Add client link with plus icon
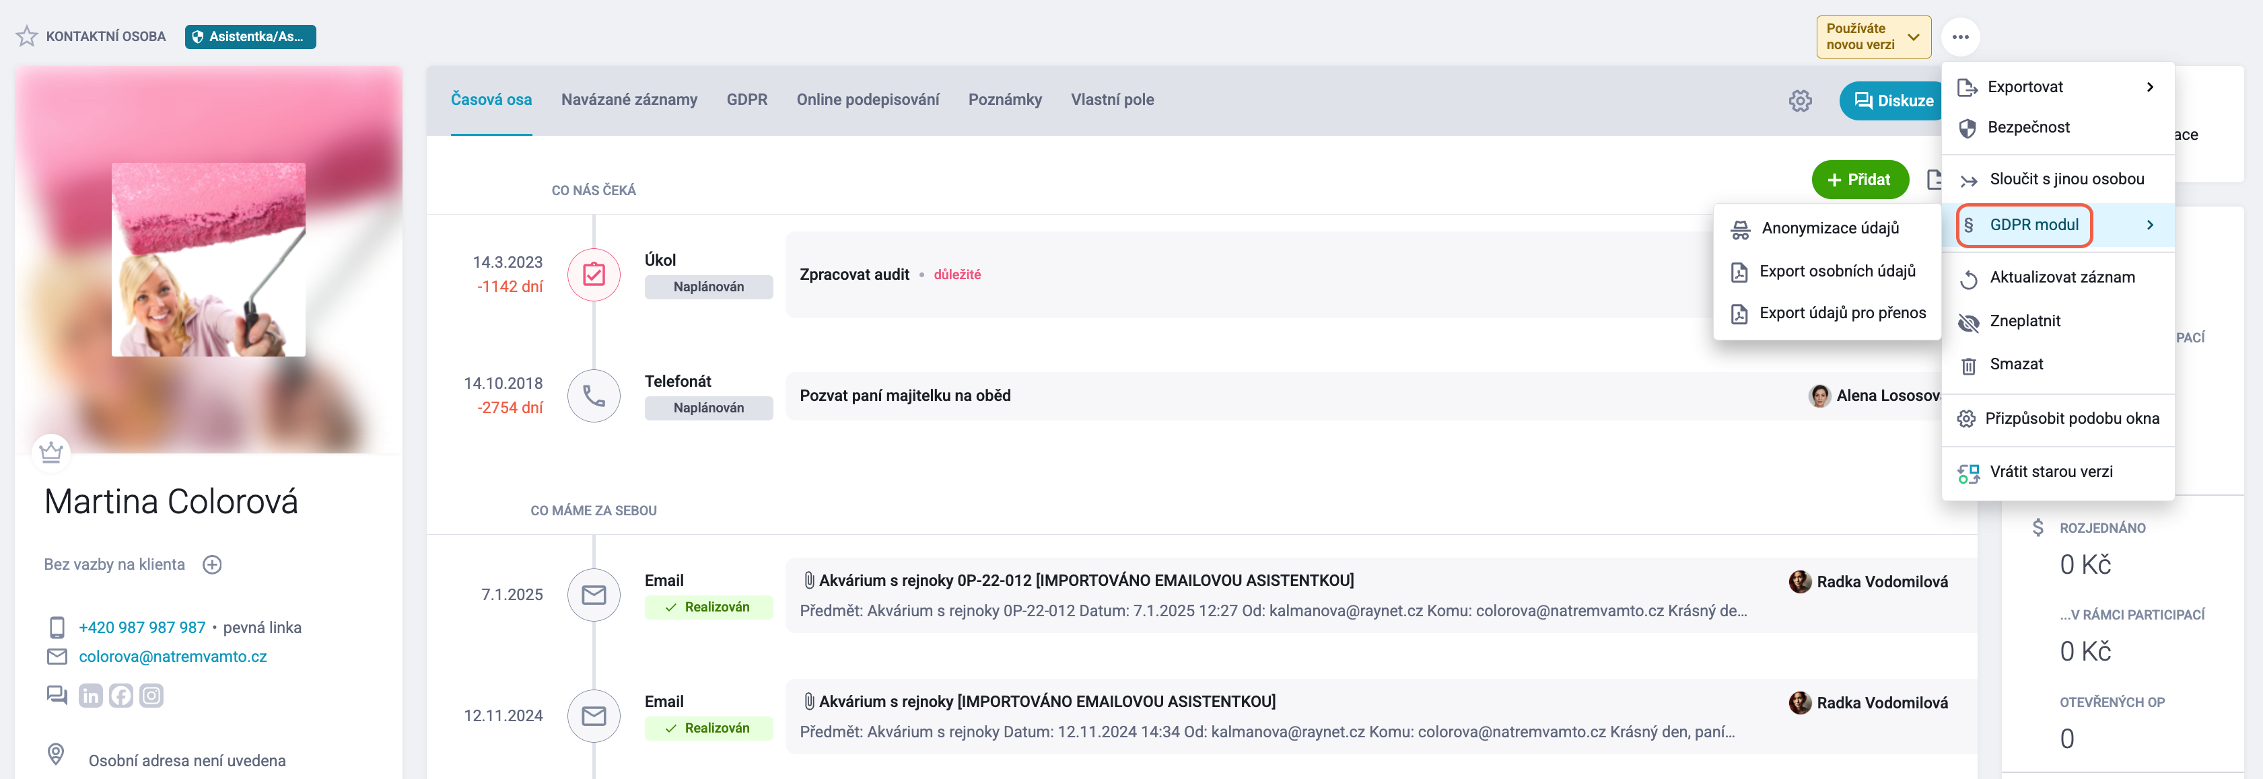The image size is (2263, 779). (212, 564)
